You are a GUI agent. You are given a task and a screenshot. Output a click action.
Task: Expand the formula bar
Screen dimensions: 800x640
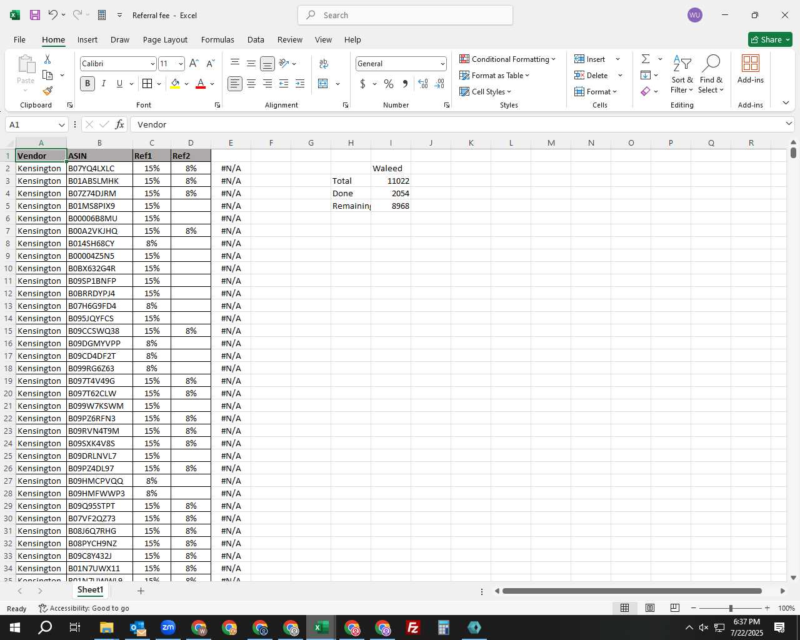789,124
